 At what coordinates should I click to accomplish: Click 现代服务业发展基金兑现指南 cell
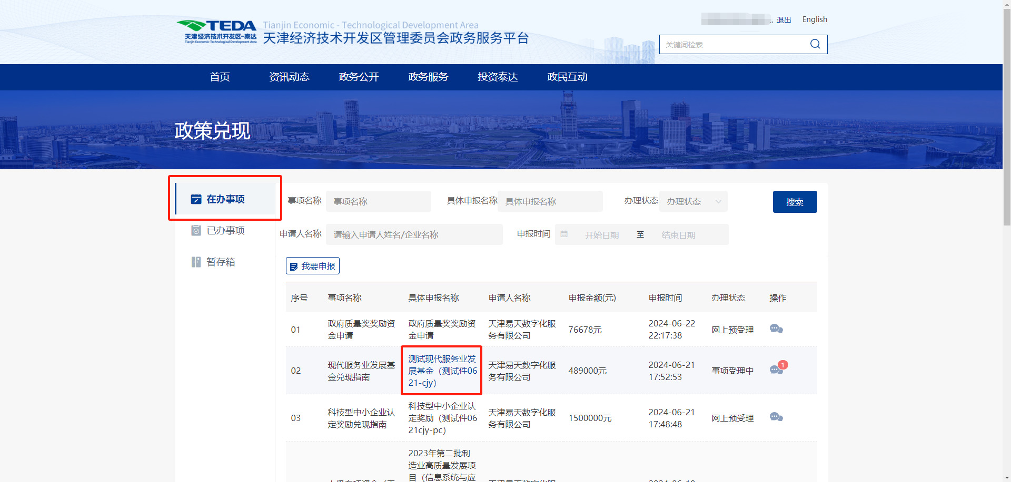click(361, 371)
